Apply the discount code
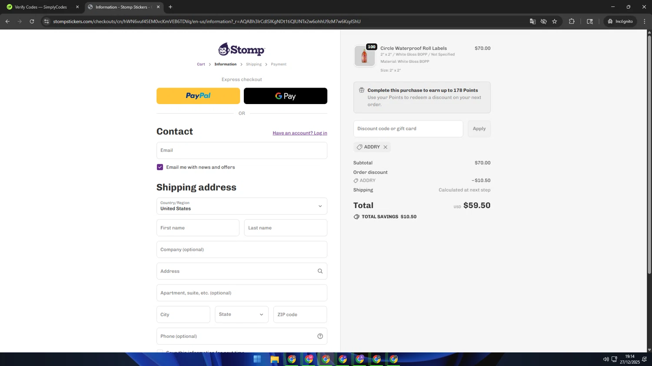Viewport: 652px width, 366px height. [479, 129]
